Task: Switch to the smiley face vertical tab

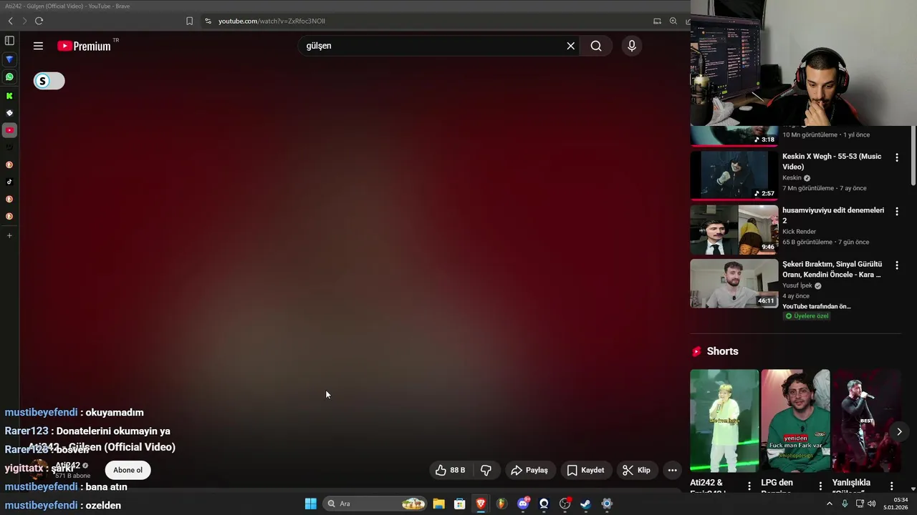Action: pyautogui.click(x=9, y=147)
